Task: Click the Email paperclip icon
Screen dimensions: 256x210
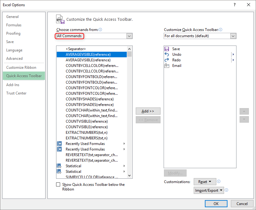Action: coord(167,66)
